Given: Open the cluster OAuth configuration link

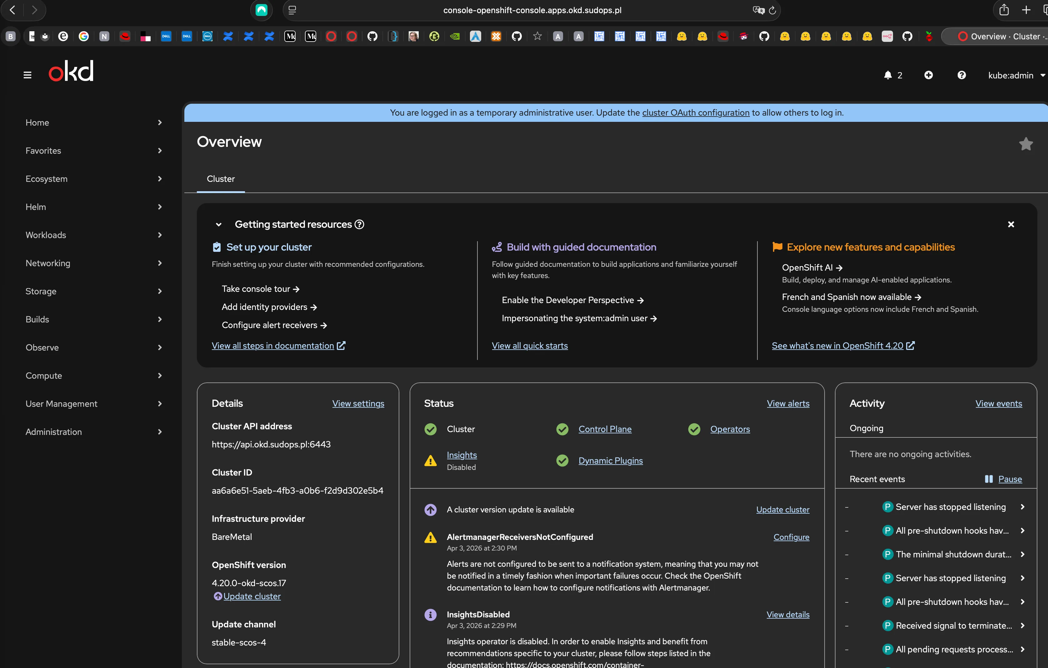Looking at the screenshot, I should point(696,113).
